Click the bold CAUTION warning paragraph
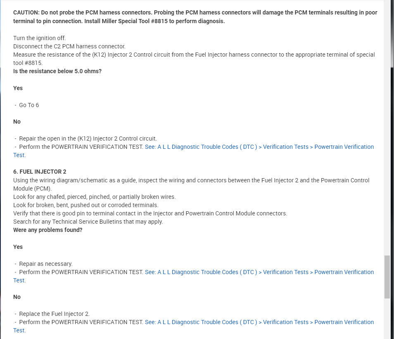This screenshot has height=339, width=394. point(195,17)
